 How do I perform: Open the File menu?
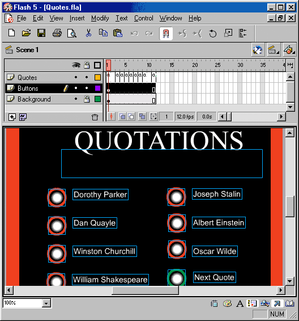click(x=22, y=18)
